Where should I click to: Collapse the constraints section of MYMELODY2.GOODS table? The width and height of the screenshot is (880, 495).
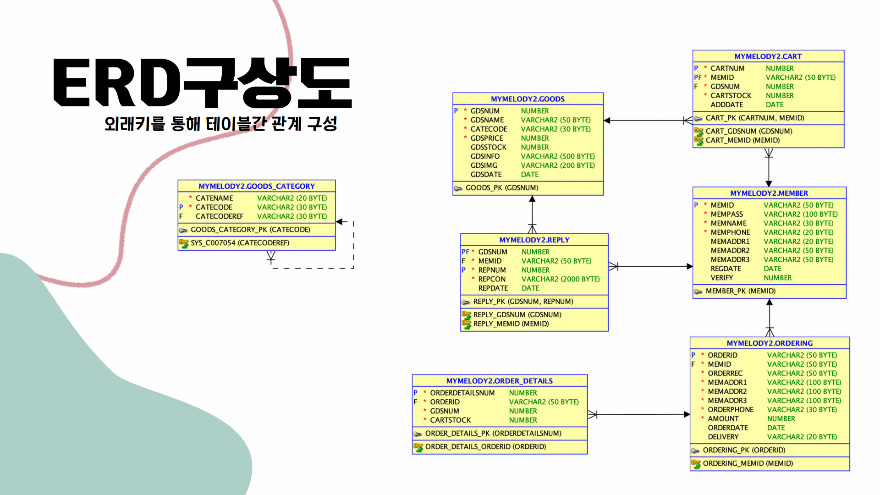point(527,187)
